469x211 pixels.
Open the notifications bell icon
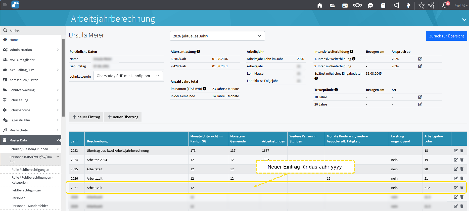point(445,5)
